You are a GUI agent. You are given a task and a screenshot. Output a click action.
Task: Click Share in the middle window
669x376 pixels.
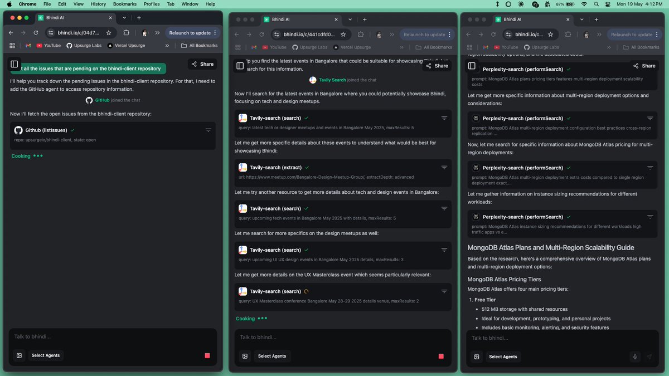pos(437,66)
